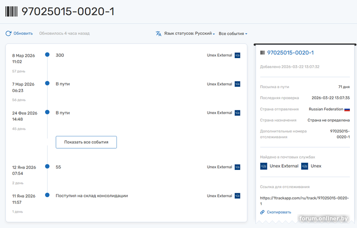
Task: Click the Unex service name in side panel
Action: click(x=316, y=166)
